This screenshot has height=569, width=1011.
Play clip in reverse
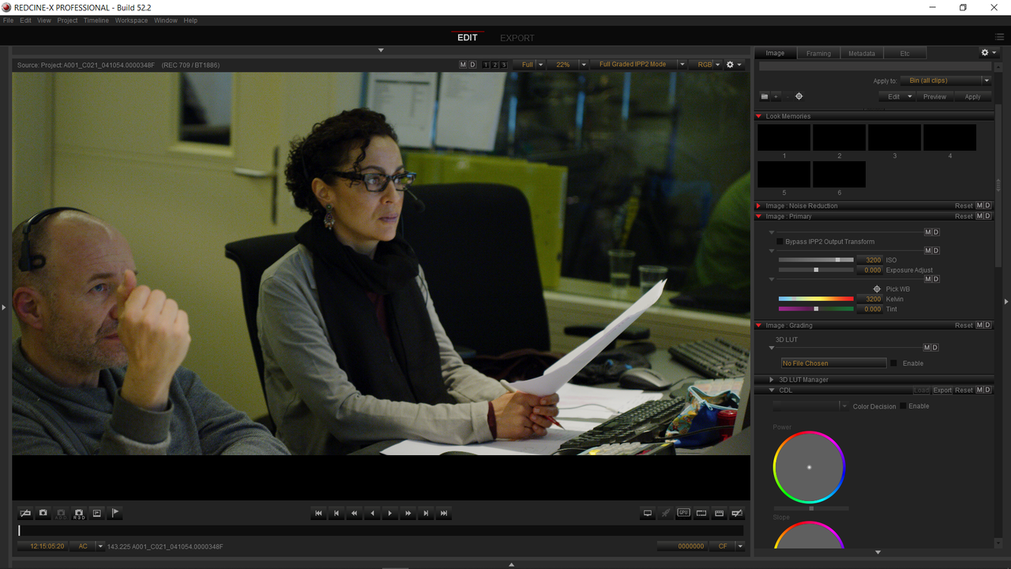point(373,513)
